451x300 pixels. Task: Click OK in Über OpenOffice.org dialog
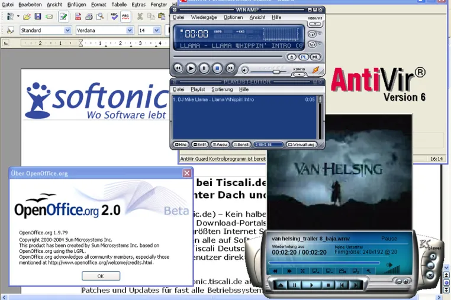(x=101, y=276)
